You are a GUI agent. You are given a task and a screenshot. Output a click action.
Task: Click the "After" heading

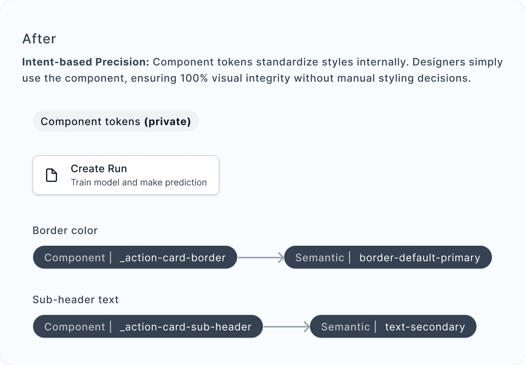click(x=39, y=39)
